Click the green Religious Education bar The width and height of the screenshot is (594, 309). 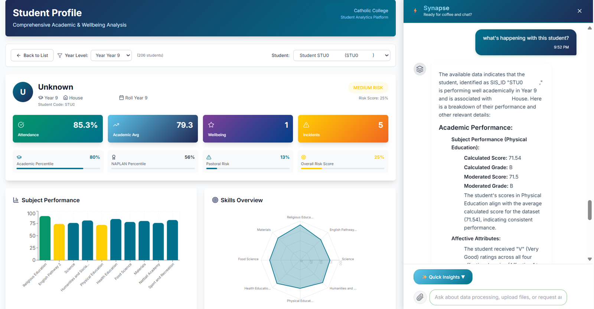(45, 238)
